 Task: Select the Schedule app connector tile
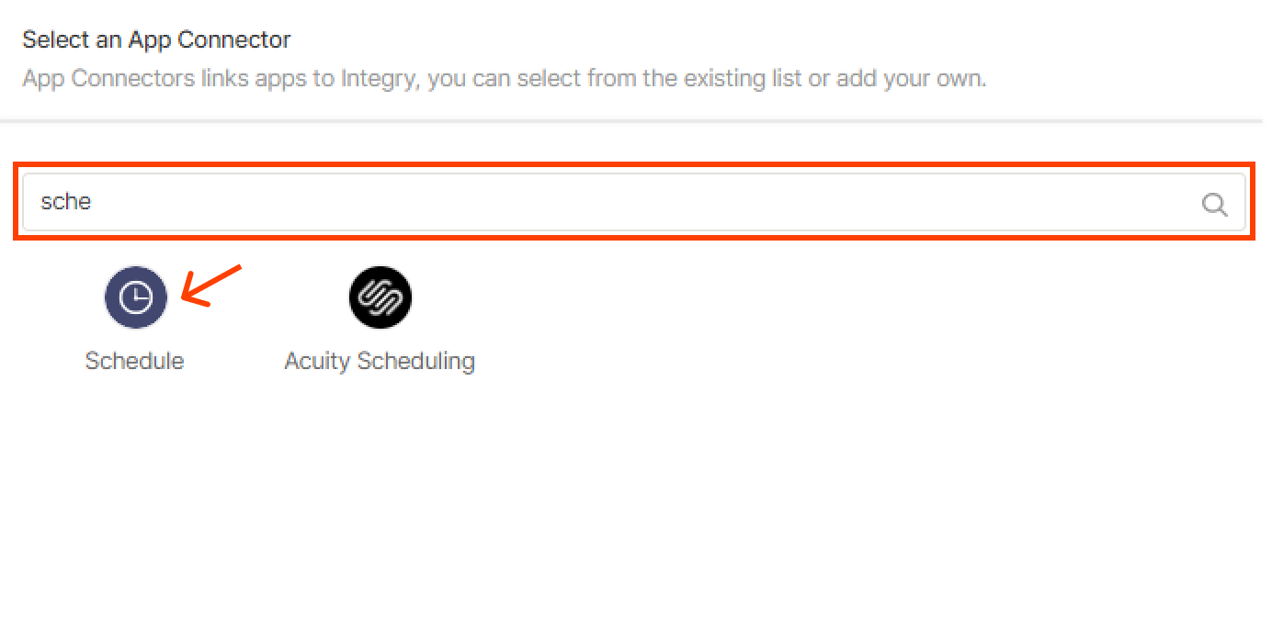(135, 320)
